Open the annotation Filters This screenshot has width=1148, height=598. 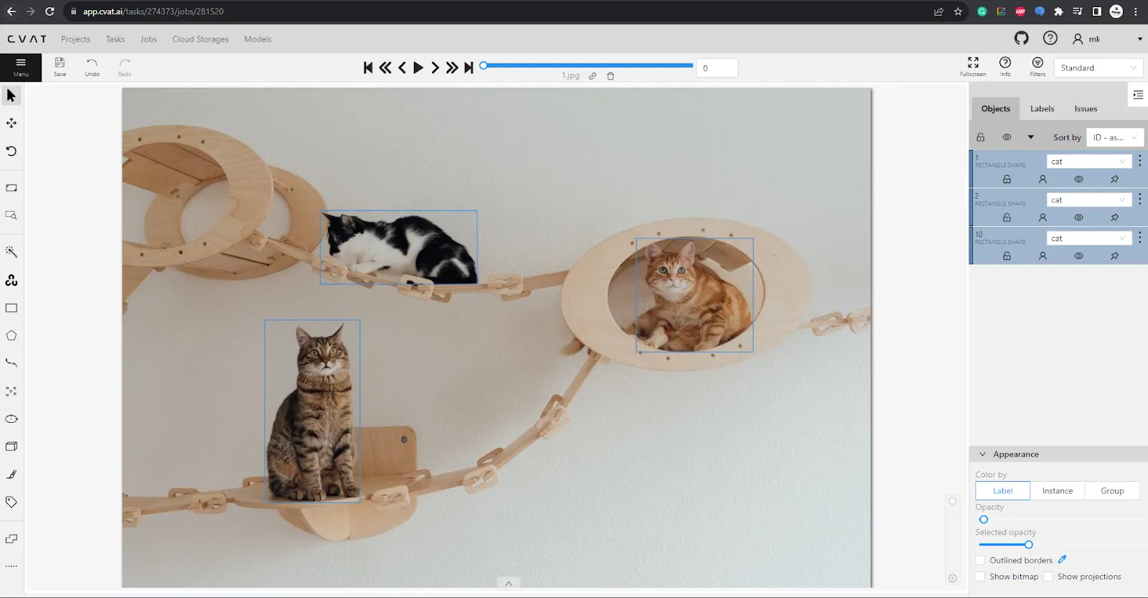1038,67
